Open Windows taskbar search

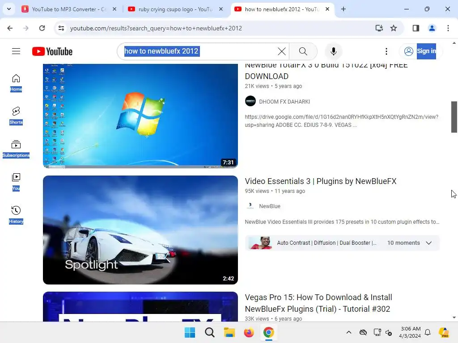[210, 332]
